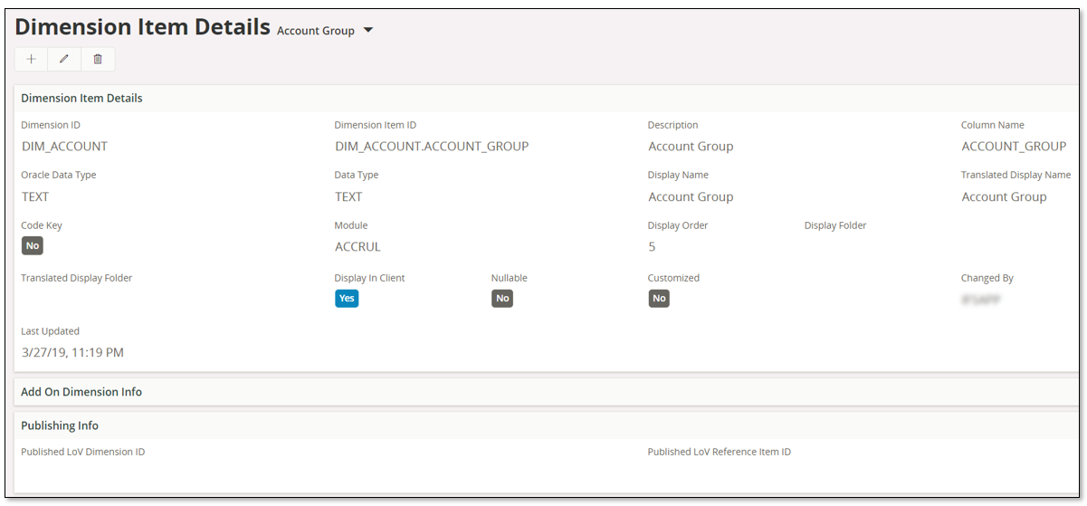Collapse the Dimension Item Details section header
The image size is (1087, 506).
coord(548,98)
